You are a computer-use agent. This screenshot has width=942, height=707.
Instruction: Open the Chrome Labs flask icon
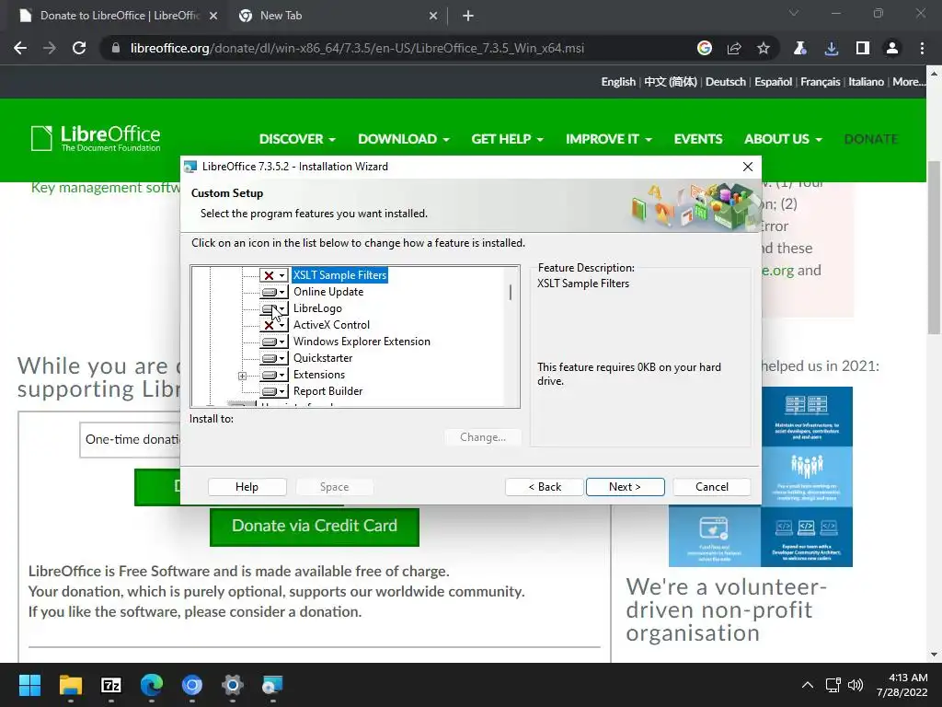point(800,48)
